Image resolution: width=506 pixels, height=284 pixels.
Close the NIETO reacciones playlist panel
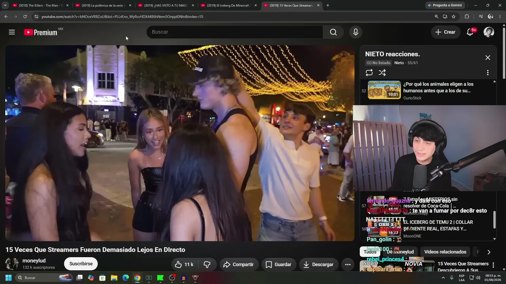[x=487, y=58]
